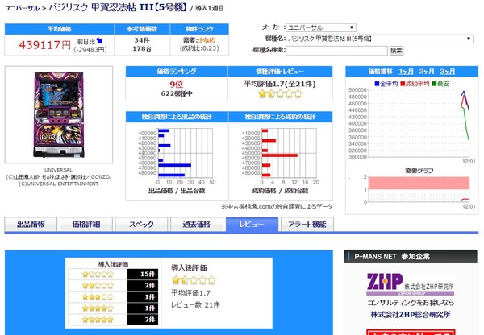Click the レビュー数 21件 text

point(195,304)
